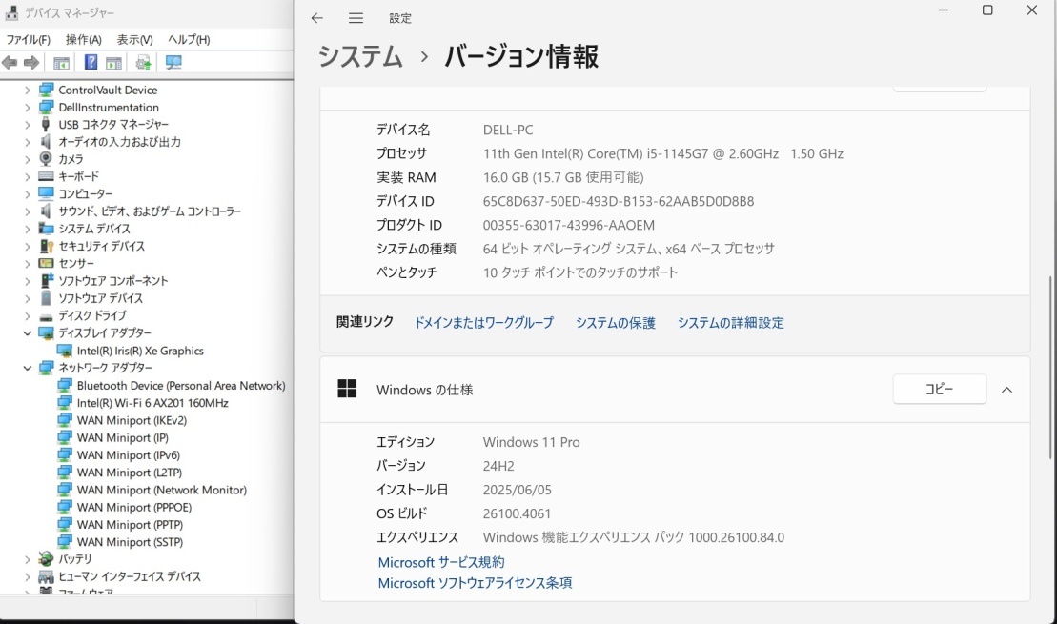Collapse the ネットワーク アダプター node
This screenshot has width=1057, height=624.
pyautogui.click(x=27, y=368)
